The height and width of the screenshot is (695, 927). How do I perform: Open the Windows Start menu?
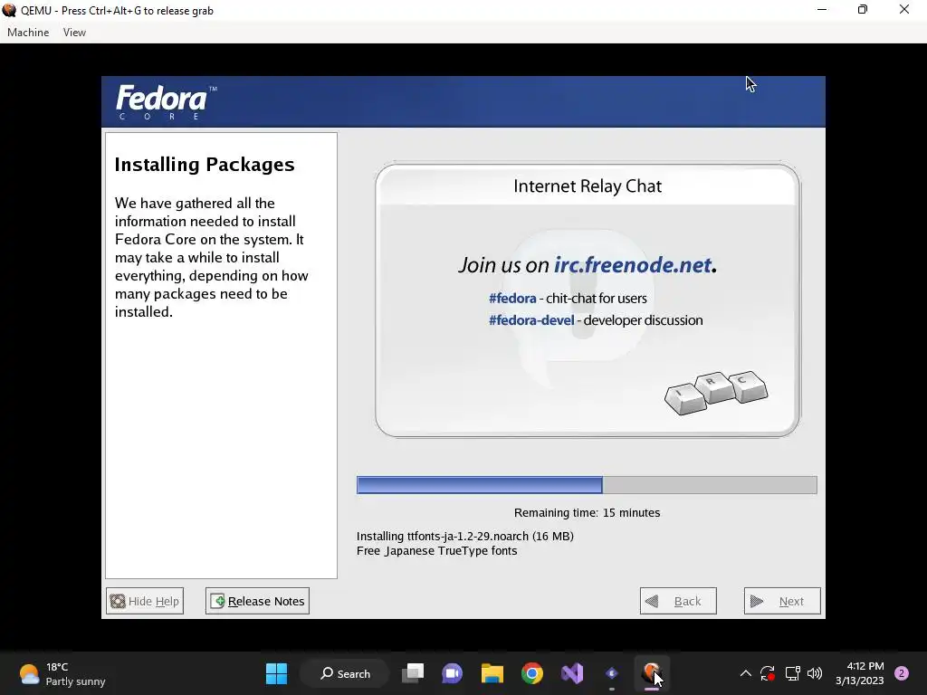click(x=276, y=673)
